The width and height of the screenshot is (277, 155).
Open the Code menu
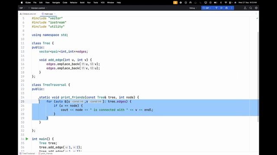coord(65,3)
